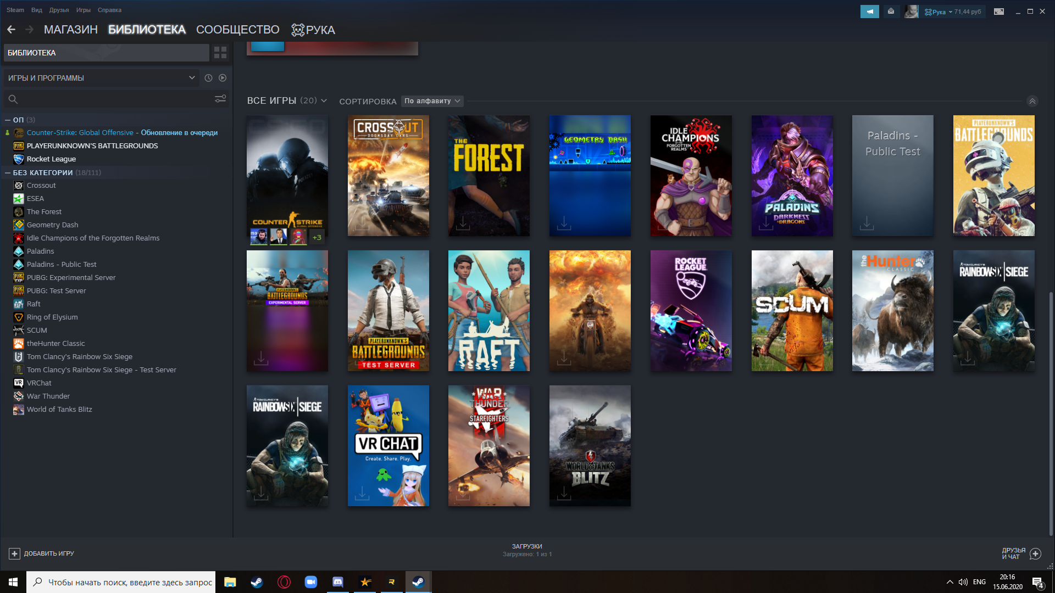Collapse the shelf with the up-chevron icon
The width and height of the screenshot is (1055, 593).
[1032, 101]
